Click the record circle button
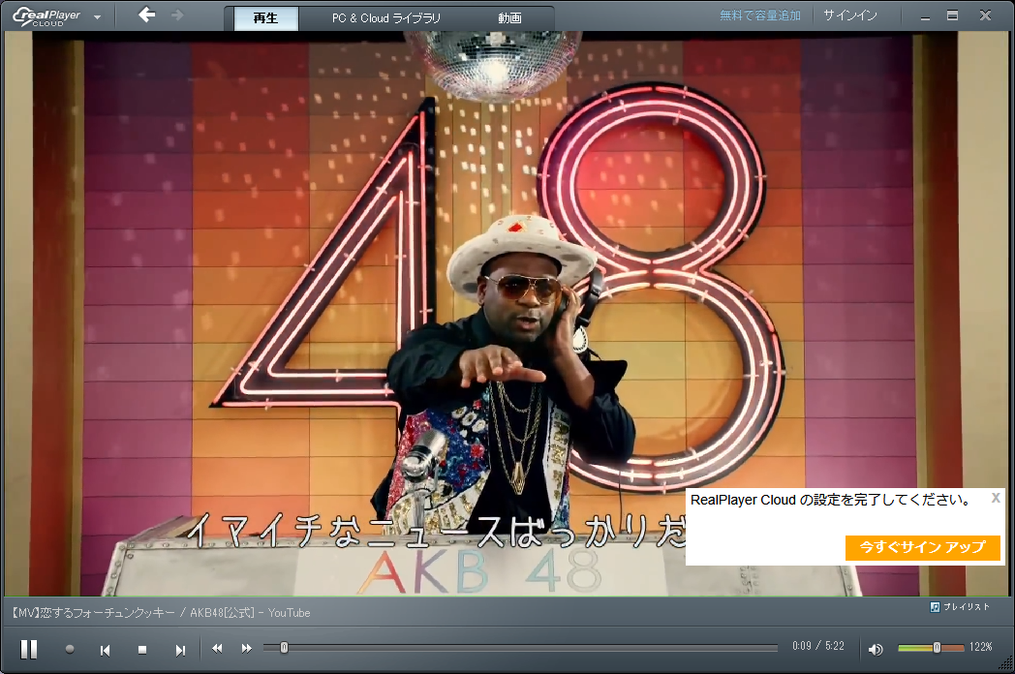The image size is (1015, 674). pyautogui.click(x=70, y=649)
